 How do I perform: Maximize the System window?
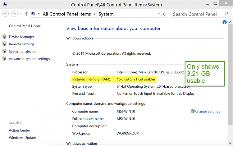tap(215, 3)
